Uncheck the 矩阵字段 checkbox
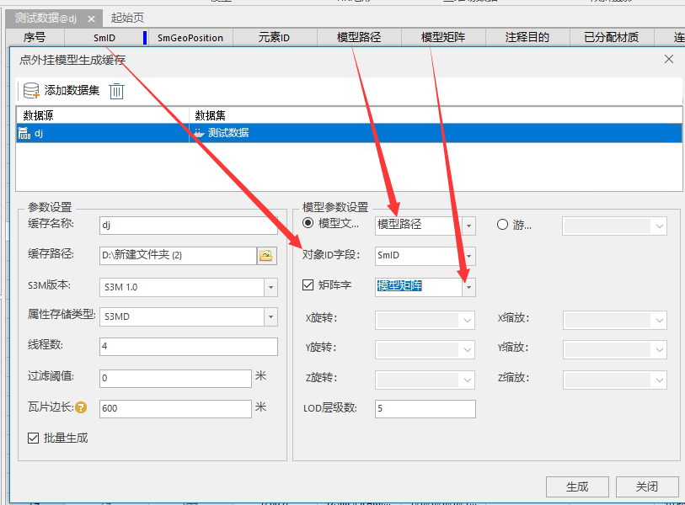This screenshot has width=685, height=505. click(308, 286)
